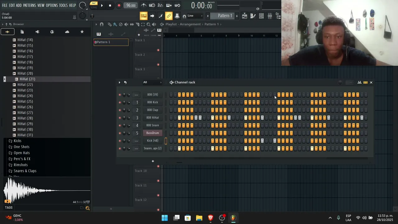398x224 pixels.
Task: Select Pattern 1 in playlist picker
Action: [111, 42]
